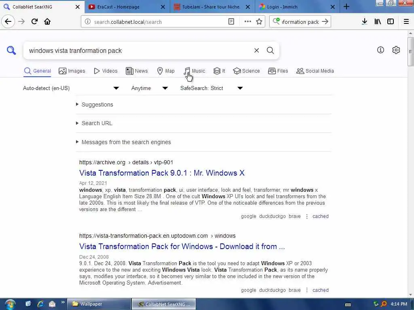
Task: Open Vista Transformation Pack 9.0.1 result
Action: [162, 173]
